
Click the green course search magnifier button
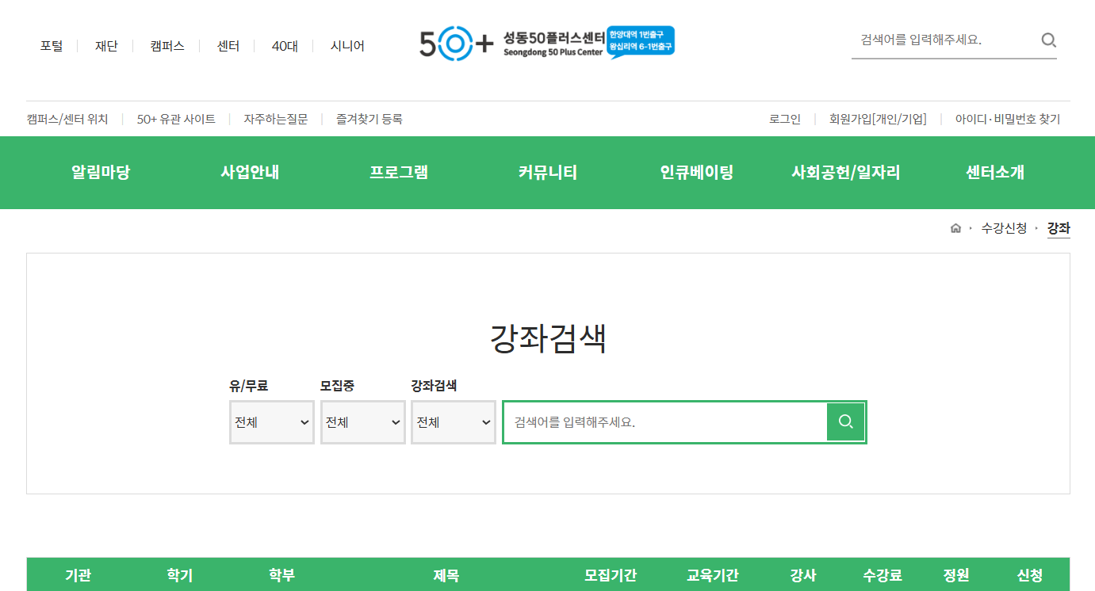click(846, 421)
